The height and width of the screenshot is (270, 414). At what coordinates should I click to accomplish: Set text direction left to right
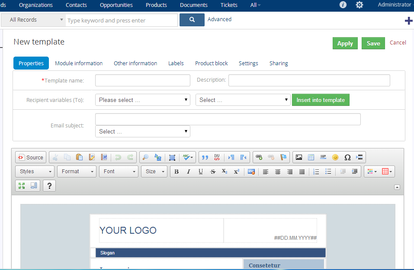point(231,157)
